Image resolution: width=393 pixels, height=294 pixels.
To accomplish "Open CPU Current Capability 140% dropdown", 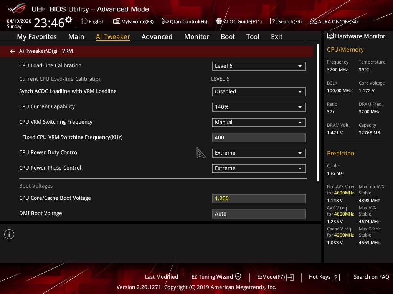I will point(259,107).
